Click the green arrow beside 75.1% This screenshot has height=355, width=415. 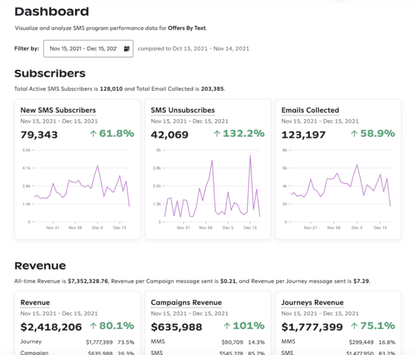(x=354, y=326)
